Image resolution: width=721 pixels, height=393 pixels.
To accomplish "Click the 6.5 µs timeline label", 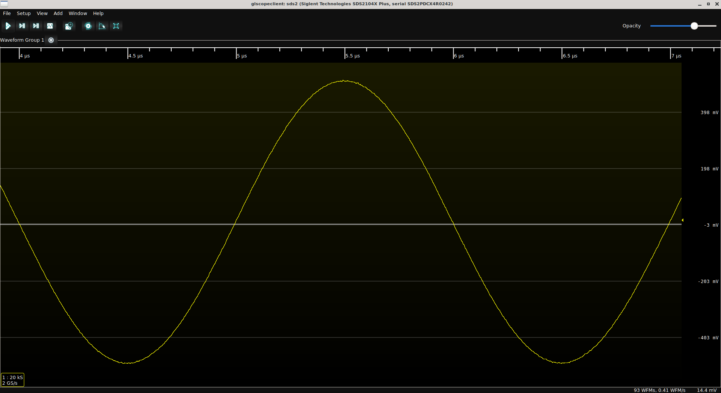I will [570, 56].
